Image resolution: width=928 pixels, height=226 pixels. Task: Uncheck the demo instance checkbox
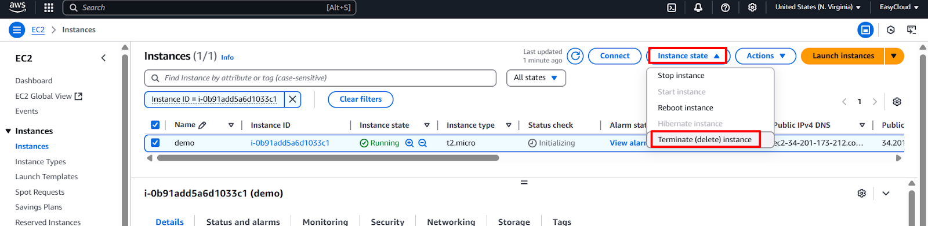(155, 143)
